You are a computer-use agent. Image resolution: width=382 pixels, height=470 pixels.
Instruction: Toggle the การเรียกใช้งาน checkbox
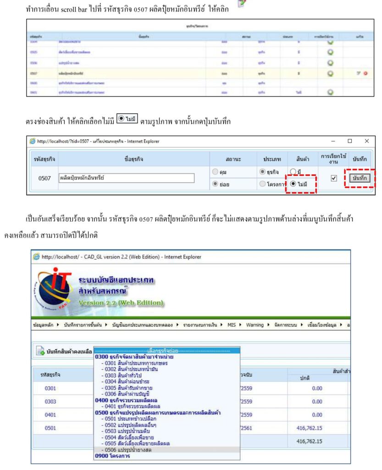pyautogui.click(x=334, y=178)
